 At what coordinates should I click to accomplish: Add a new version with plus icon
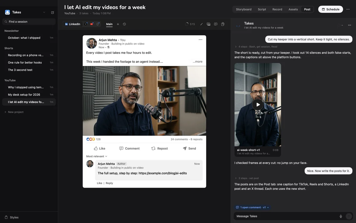pos(118,24)
